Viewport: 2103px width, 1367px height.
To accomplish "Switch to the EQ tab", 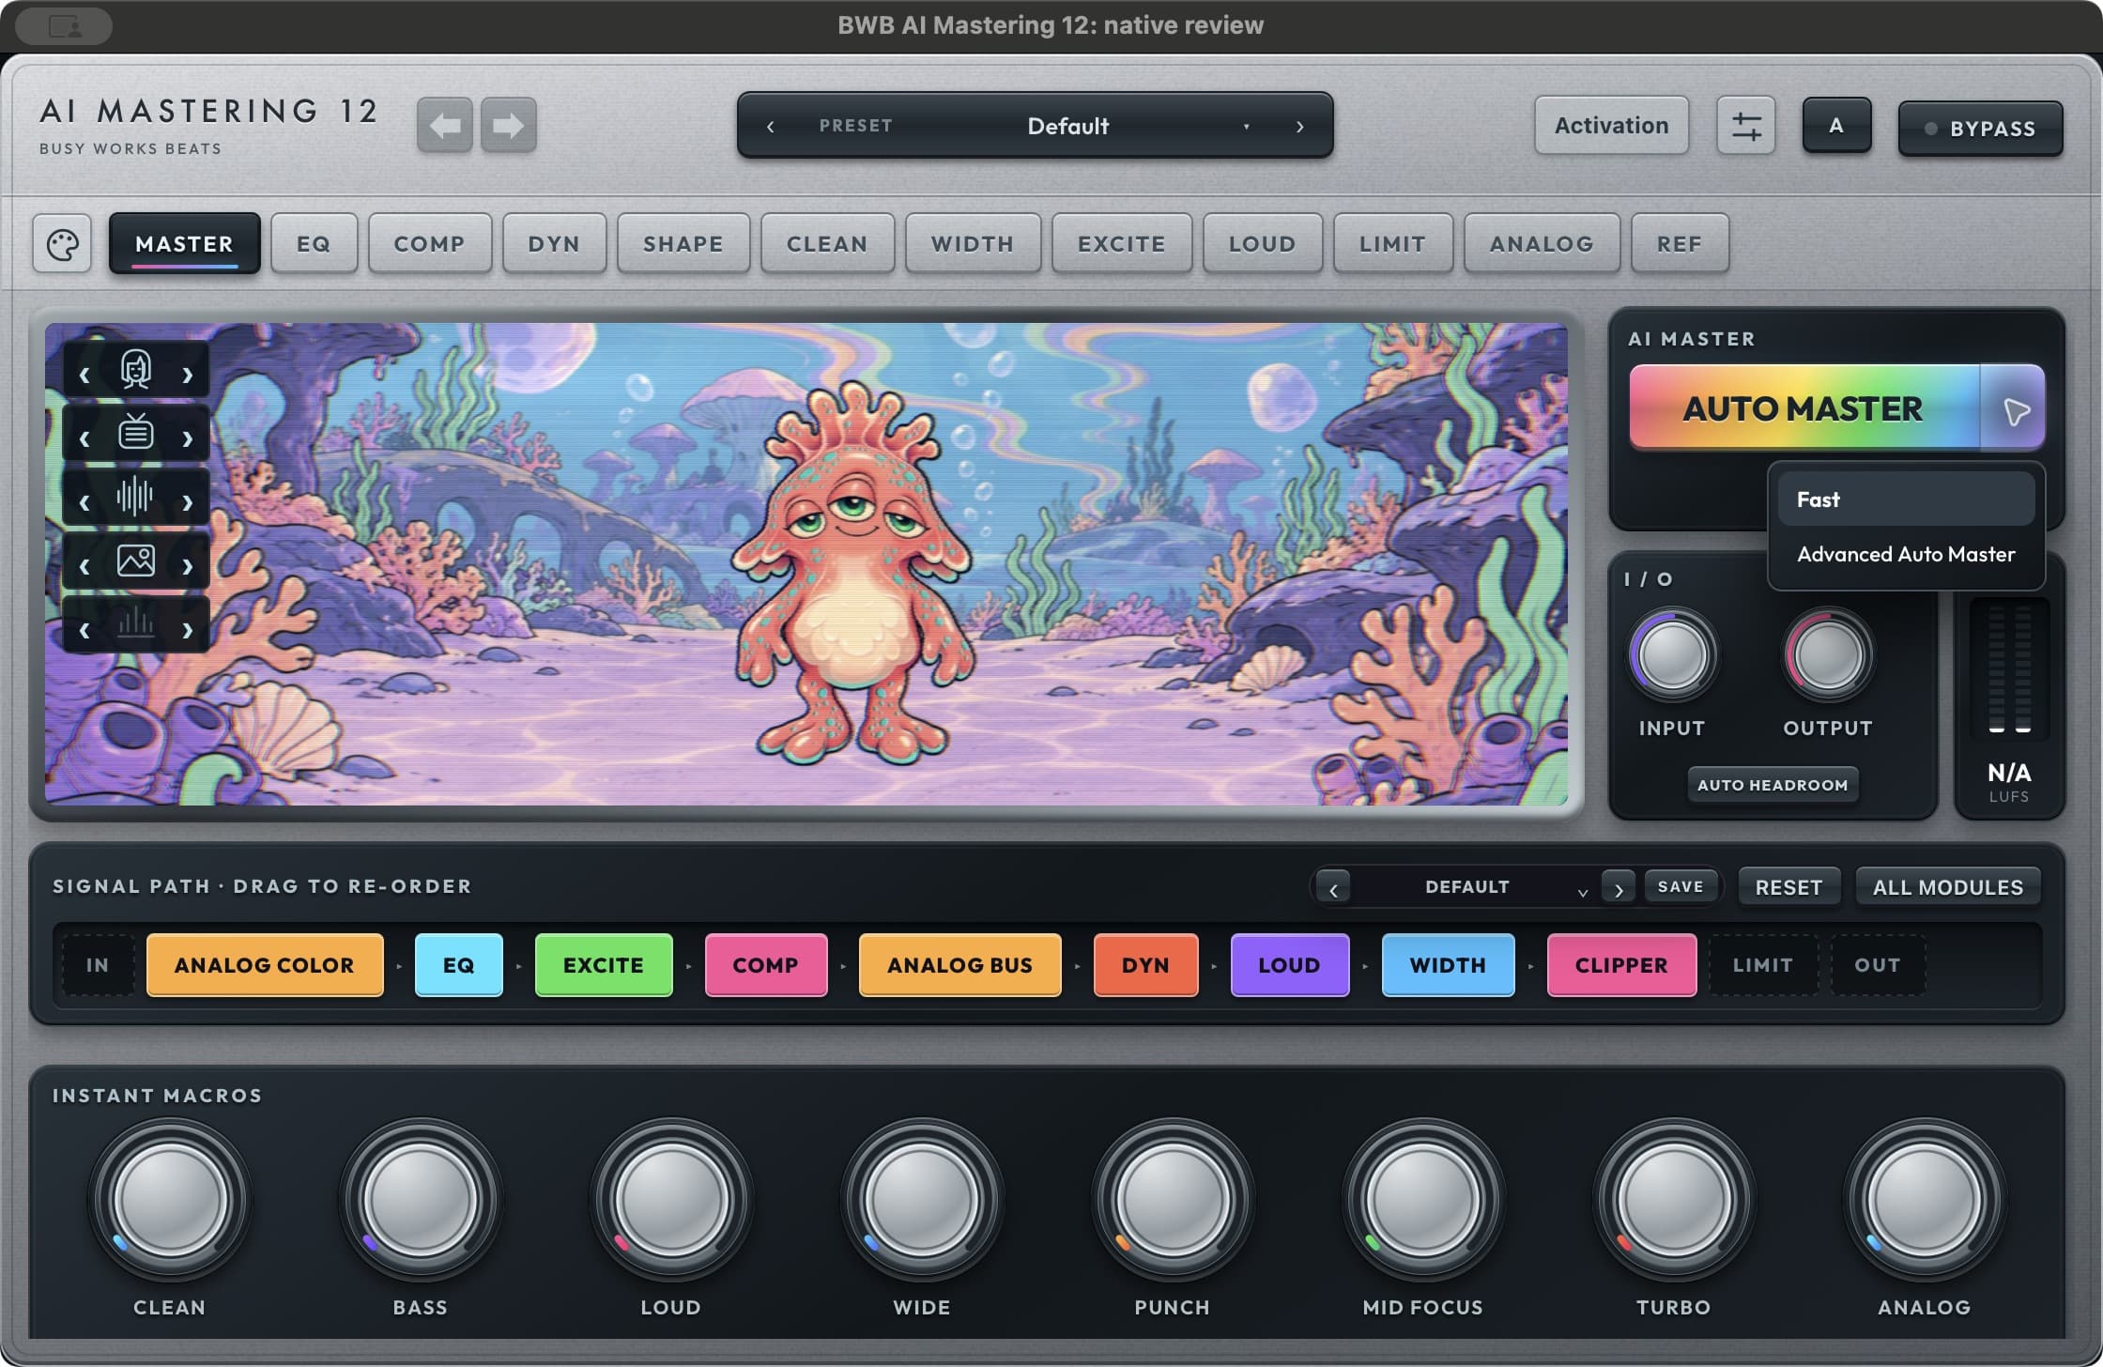I will [314, 244].
